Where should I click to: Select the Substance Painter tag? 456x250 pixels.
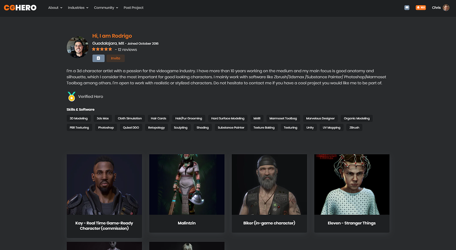231,127
